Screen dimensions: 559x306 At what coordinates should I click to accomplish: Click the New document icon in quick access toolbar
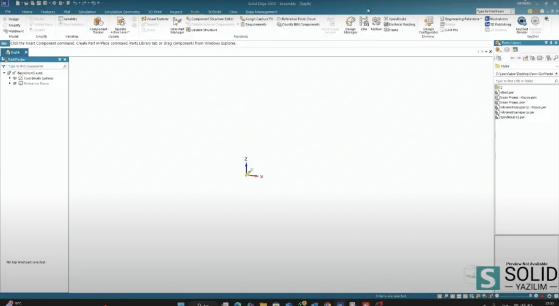coord(17,3)
